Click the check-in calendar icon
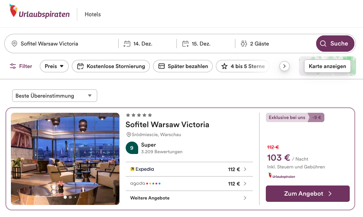Screen dimensions: 363x217 click(x=127, y=44)
